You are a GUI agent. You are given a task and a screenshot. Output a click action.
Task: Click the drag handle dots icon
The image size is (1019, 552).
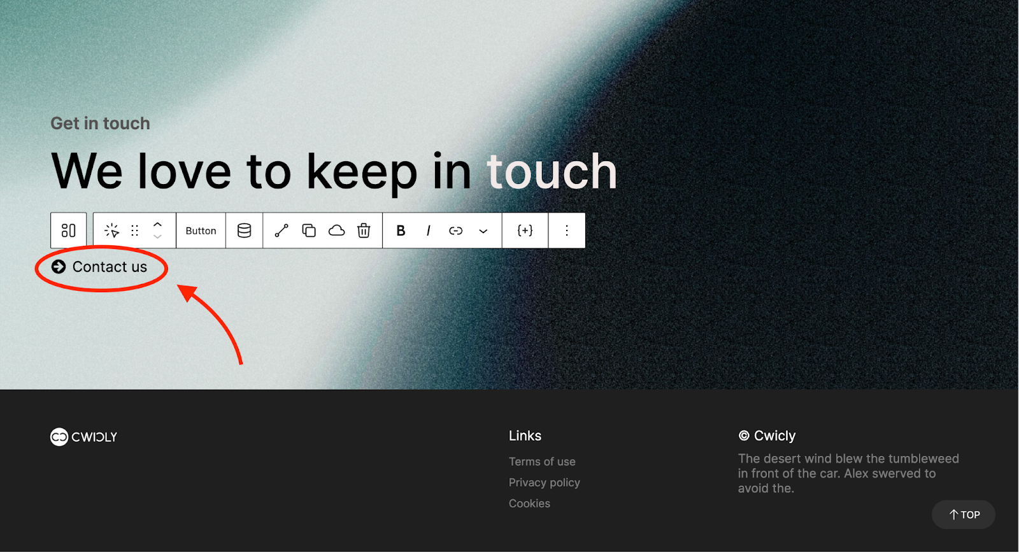point(135,230)
